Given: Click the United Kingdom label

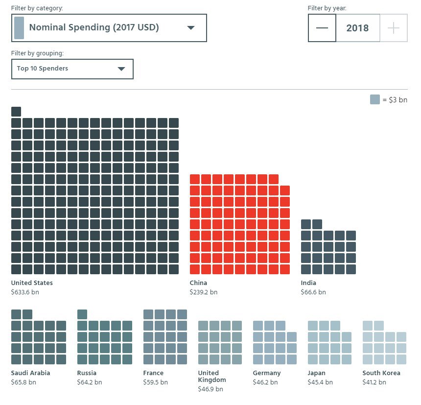Looking at the screenshot, I should (x=211, y=376).
